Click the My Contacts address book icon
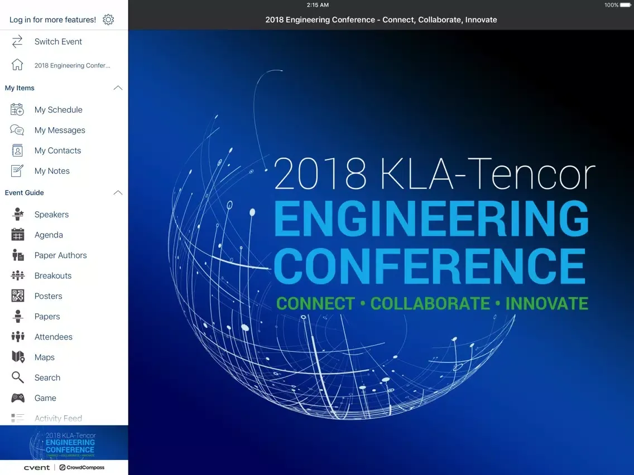 17,151
